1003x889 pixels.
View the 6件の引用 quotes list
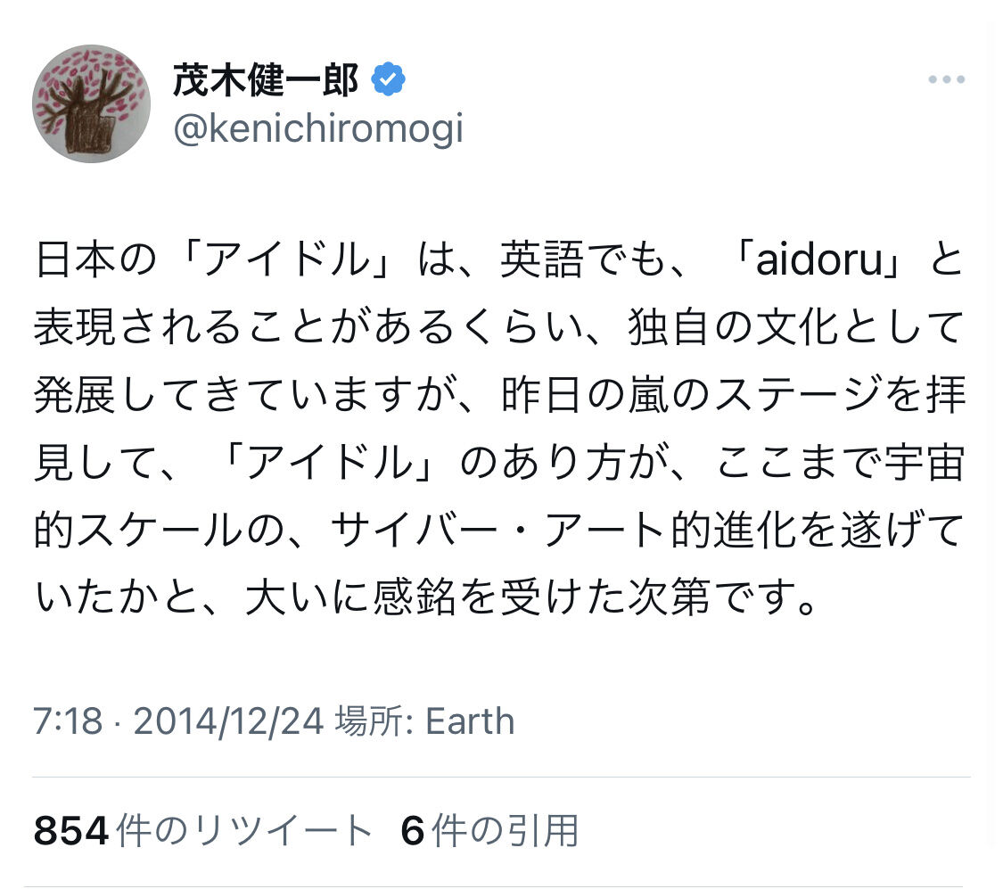tap(489, 831)
